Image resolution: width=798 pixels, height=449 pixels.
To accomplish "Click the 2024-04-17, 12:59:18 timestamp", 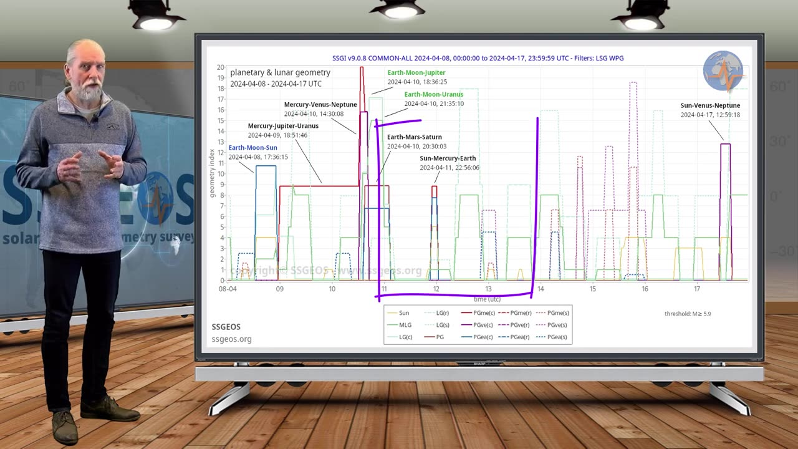I will [x=710, y=115].
